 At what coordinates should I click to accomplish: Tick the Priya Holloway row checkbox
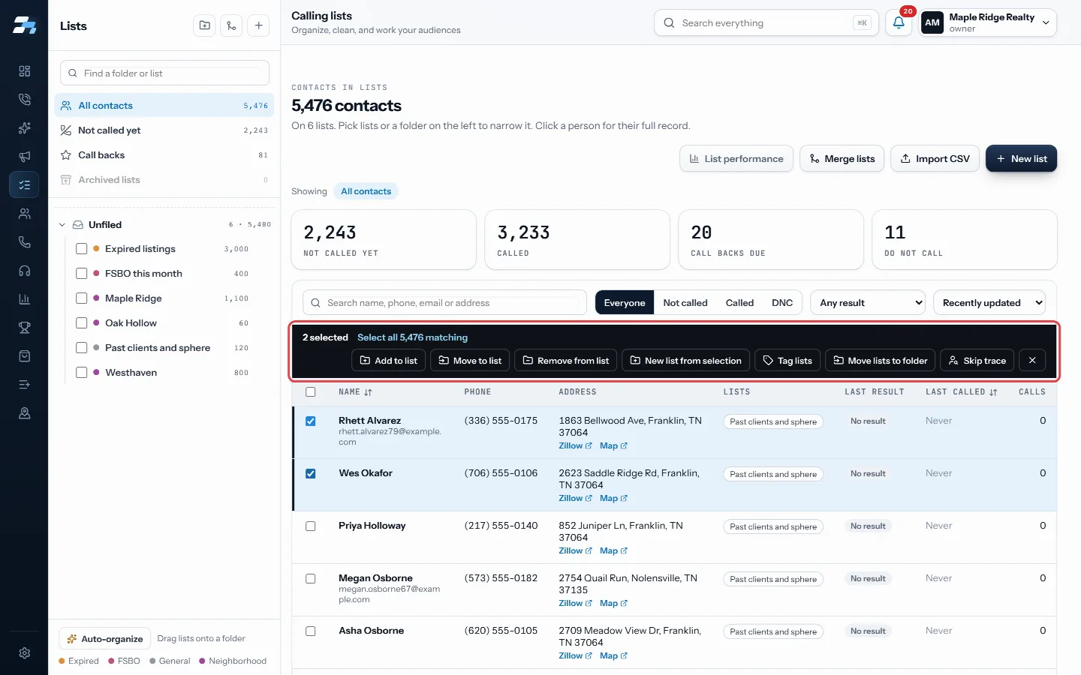pyautogui.click(x=311, y=526)
